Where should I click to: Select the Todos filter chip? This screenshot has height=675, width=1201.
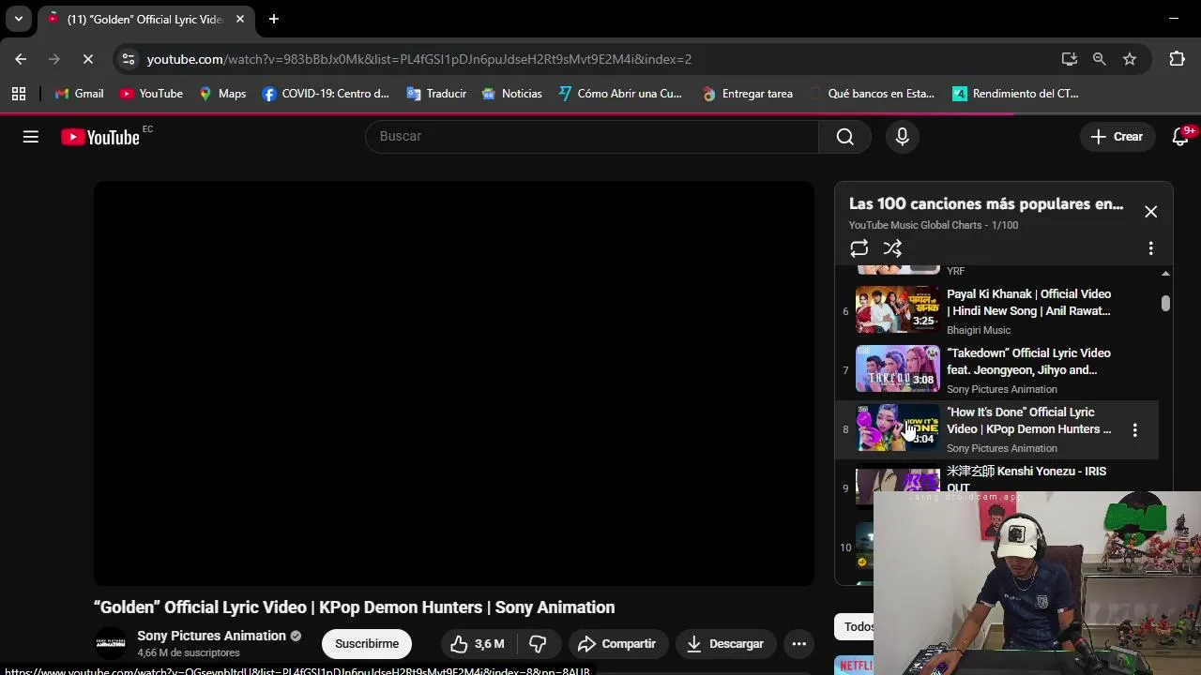856,626
